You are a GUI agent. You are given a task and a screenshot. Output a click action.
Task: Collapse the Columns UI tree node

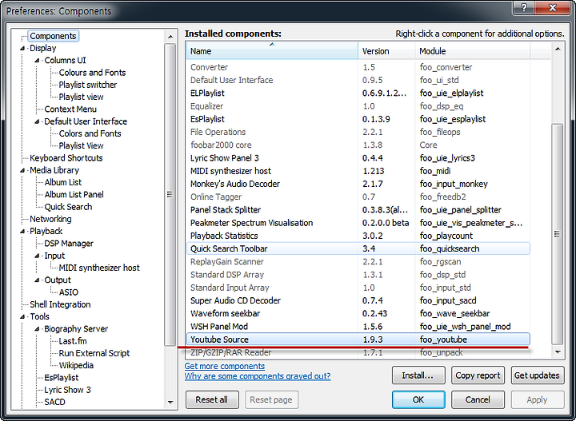pos(37,61)
